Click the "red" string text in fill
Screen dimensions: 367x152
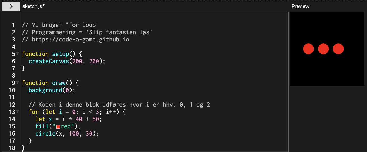(66, 126)
